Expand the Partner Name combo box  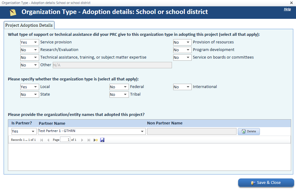(92, 131)
